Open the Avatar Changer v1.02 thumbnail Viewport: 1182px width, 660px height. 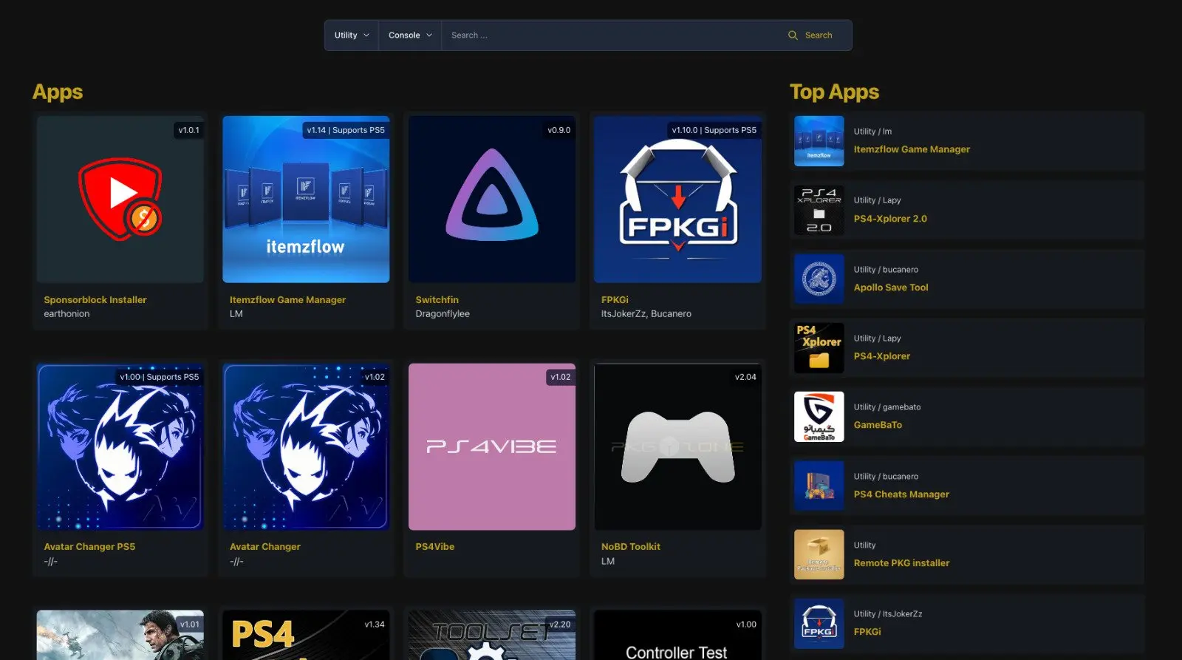tap(306, 446)
